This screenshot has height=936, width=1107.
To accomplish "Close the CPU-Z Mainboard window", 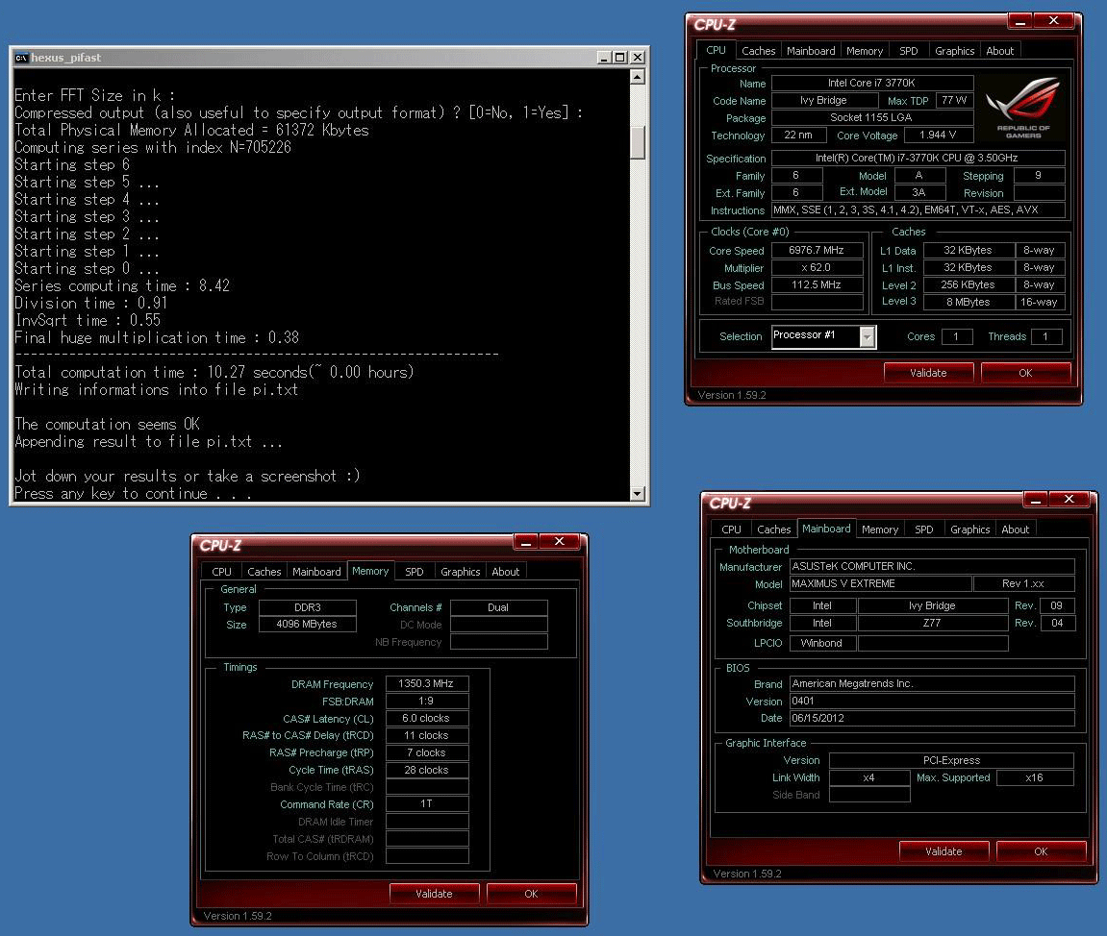I will (x=1069, y=500).
